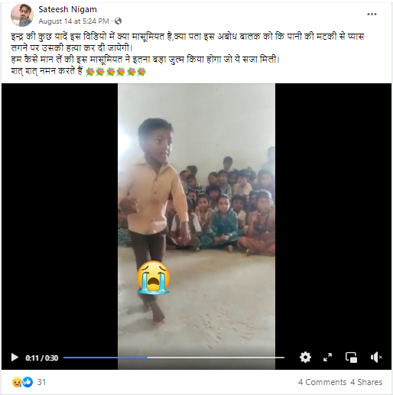Click the Hindi post caption text
Image resolution: width=393 pixels, height=395 pixels.
click(187, 53)
